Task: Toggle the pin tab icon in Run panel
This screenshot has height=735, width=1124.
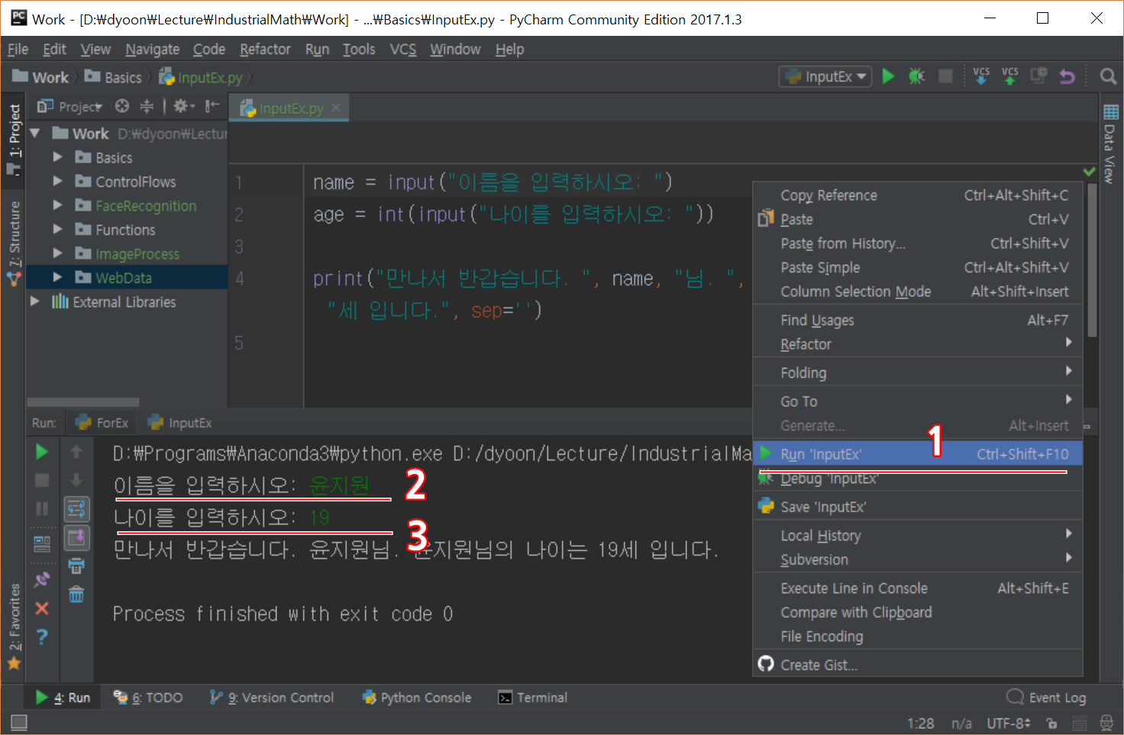Action: 42,579
